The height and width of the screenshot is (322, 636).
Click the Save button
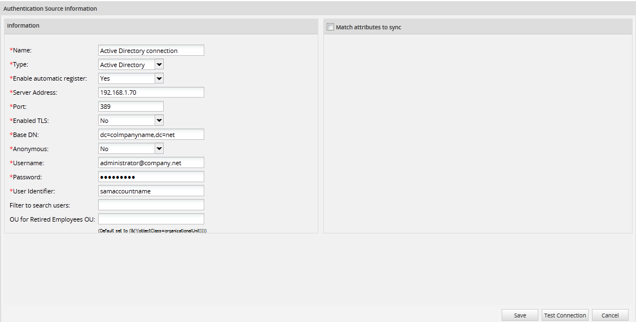point(520,315)
